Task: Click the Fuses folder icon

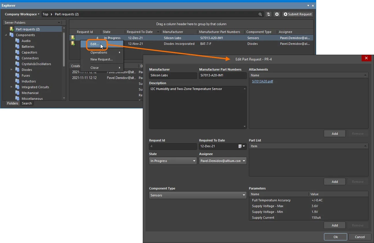Action: pyautogui.click(x=18, y=76)
